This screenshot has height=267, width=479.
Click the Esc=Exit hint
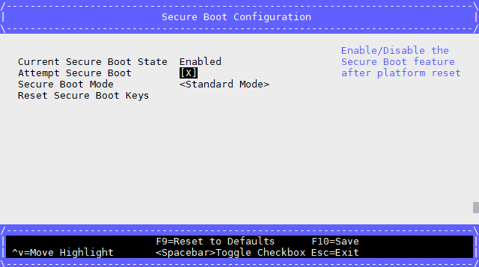(335, 253)
